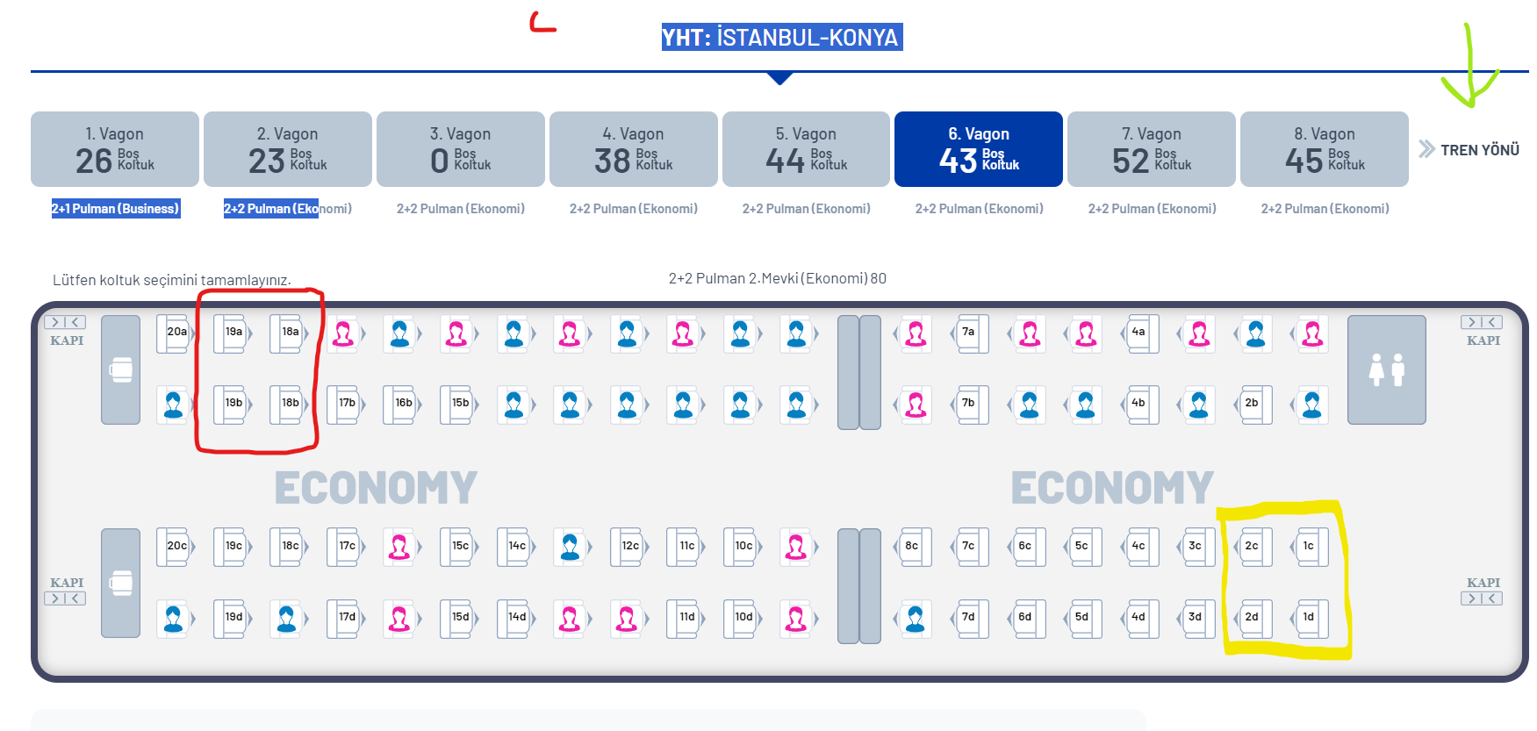The image size is (1537, 731).
Task: Open the 2. Vagon tab
Action: [x=287, y=149]
